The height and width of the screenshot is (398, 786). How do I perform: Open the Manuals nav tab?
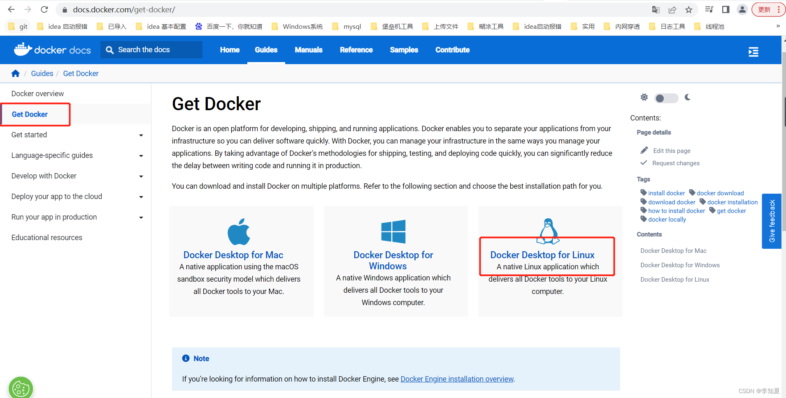coord(309,50)
